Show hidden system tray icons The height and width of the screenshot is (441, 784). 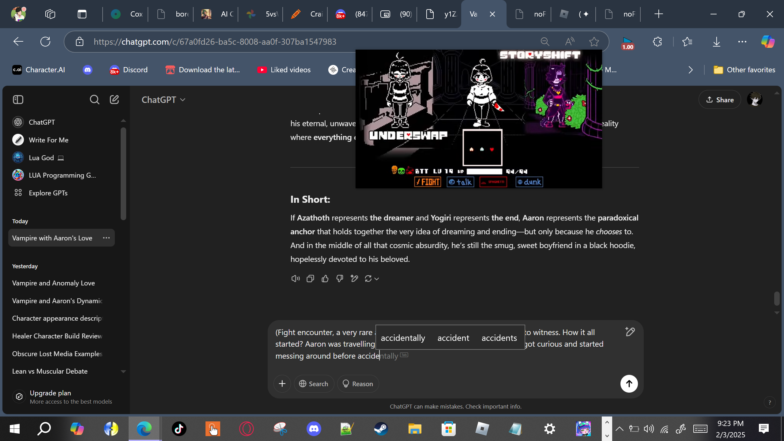tap(619, 429)
